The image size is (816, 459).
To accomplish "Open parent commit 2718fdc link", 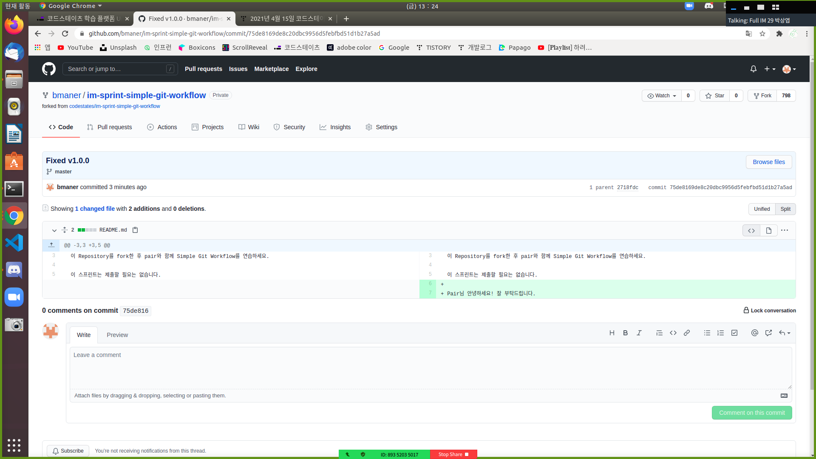I will [x=627, y=187].
